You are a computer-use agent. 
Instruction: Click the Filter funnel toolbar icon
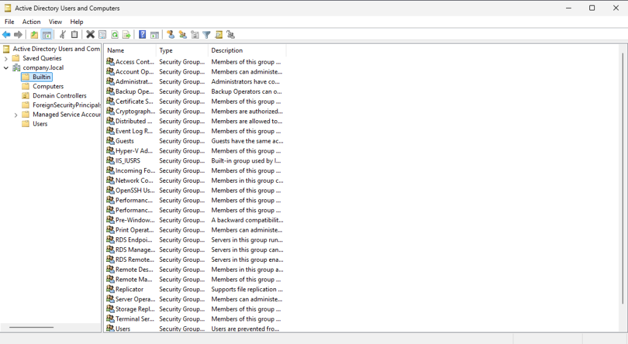pos(207,35)
